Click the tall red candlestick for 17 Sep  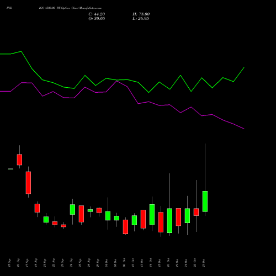[28, 183]
